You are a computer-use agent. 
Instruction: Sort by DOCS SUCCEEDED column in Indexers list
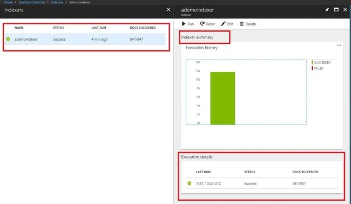tap(143, 28)
